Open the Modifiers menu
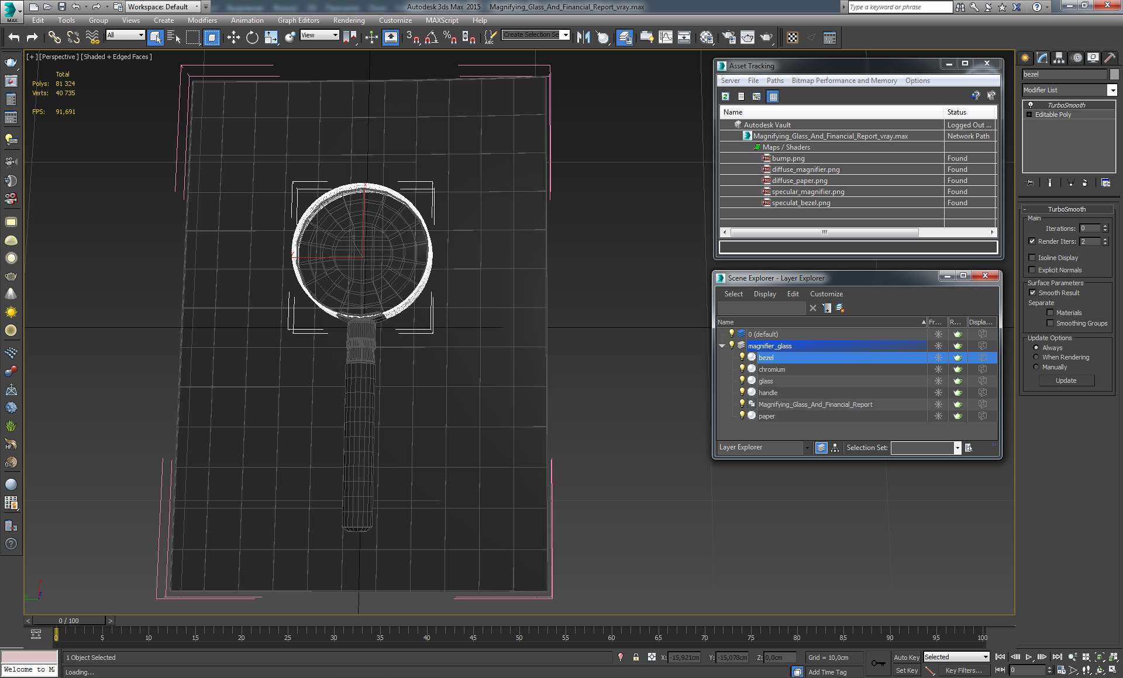Viewport: 1123px width, 678px height. tap(202, 20)
